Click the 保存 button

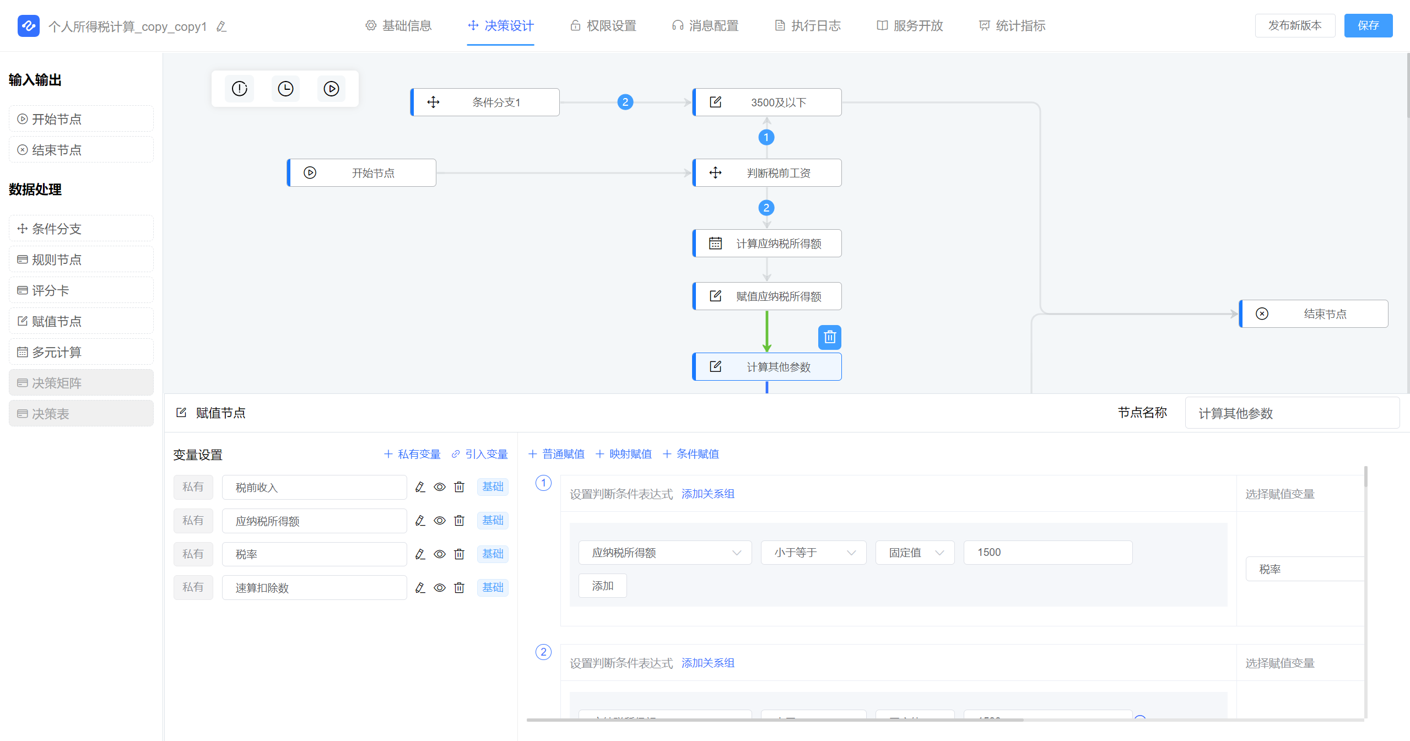pyautogui.click(x=1368, y=26)
